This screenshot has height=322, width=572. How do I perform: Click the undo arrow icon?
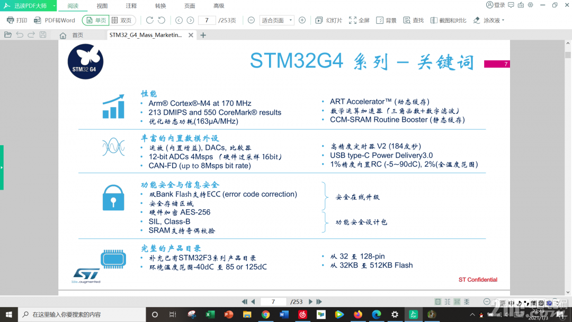coord(20,34)
